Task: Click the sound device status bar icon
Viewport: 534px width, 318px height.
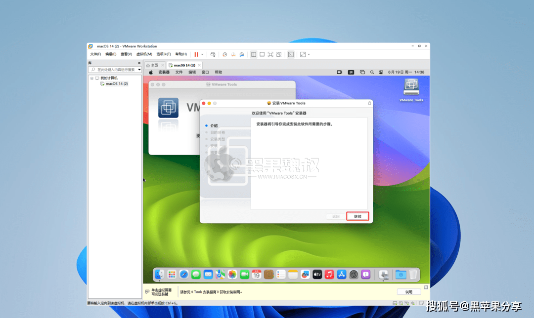Action: (x=413, y=303)
